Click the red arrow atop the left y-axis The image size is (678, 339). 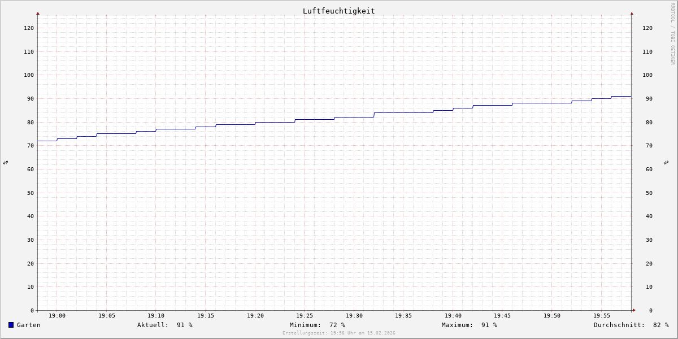tap(38, 13)
